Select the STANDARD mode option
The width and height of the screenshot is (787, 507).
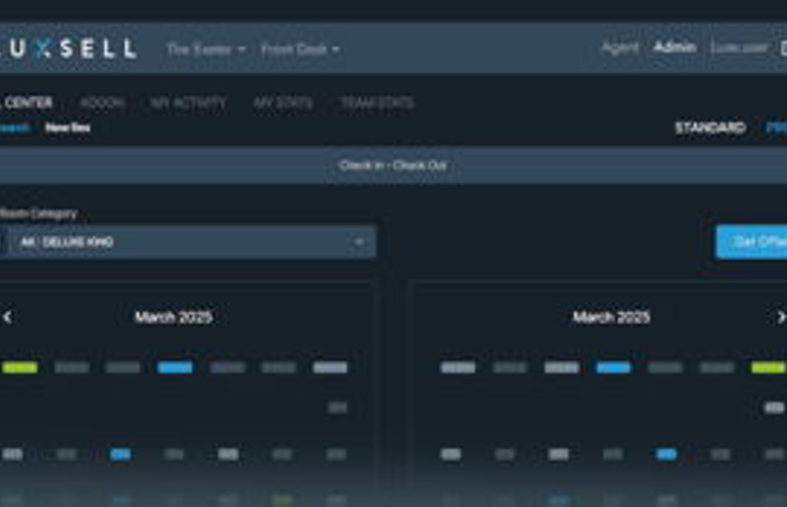(710, 128)
